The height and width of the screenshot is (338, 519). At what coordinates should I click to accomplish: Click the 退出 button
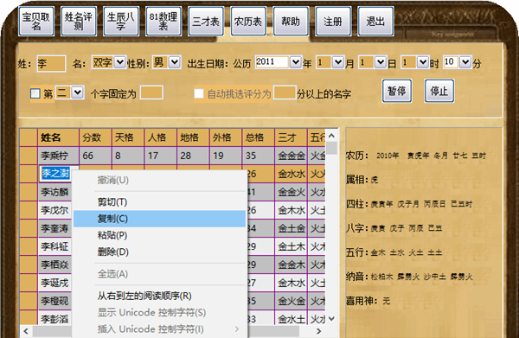(x=375, y=22)
